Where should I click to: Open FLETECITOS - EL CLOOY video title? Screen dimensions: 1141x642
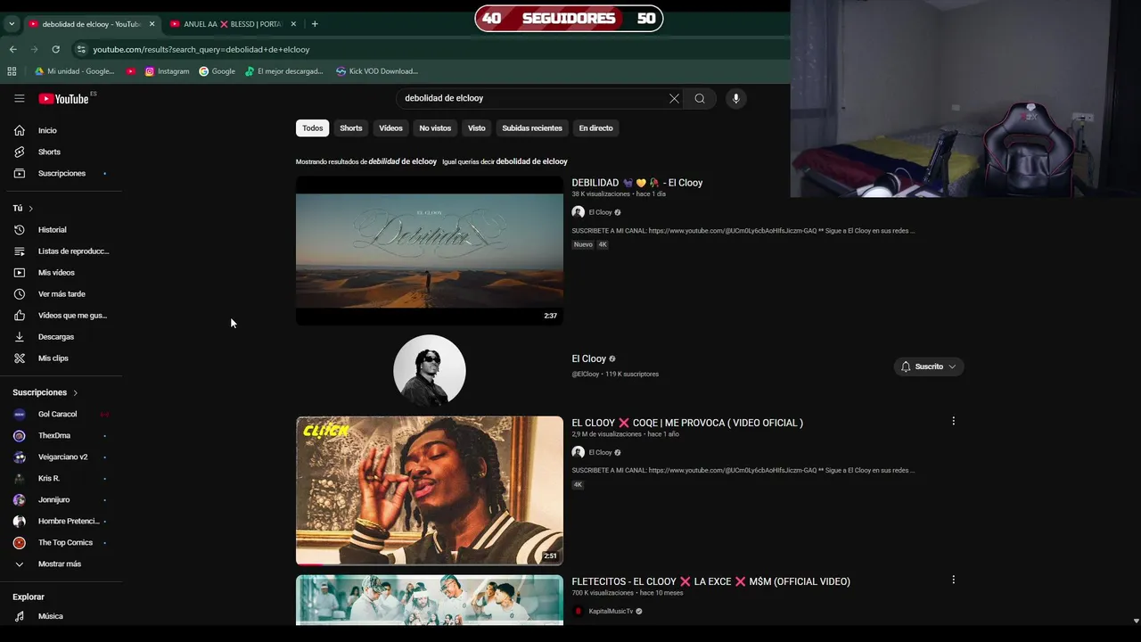tap(710, 581)
